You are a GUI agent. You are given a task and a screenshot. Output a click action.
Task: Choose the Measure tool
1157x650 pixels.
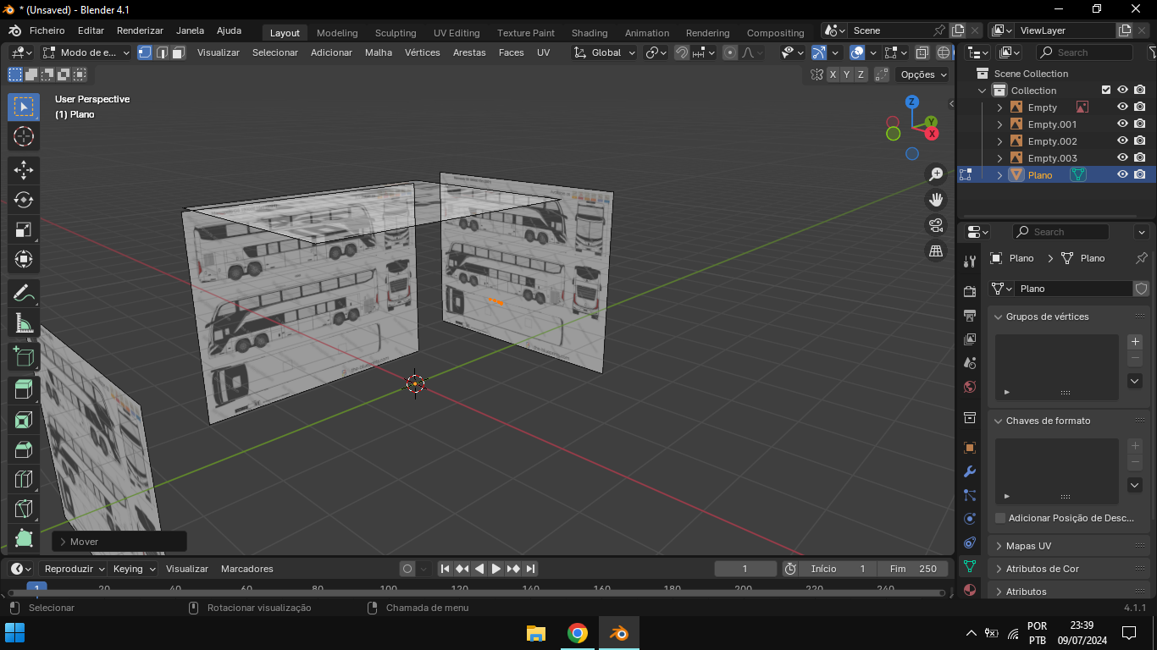(24, 322)
